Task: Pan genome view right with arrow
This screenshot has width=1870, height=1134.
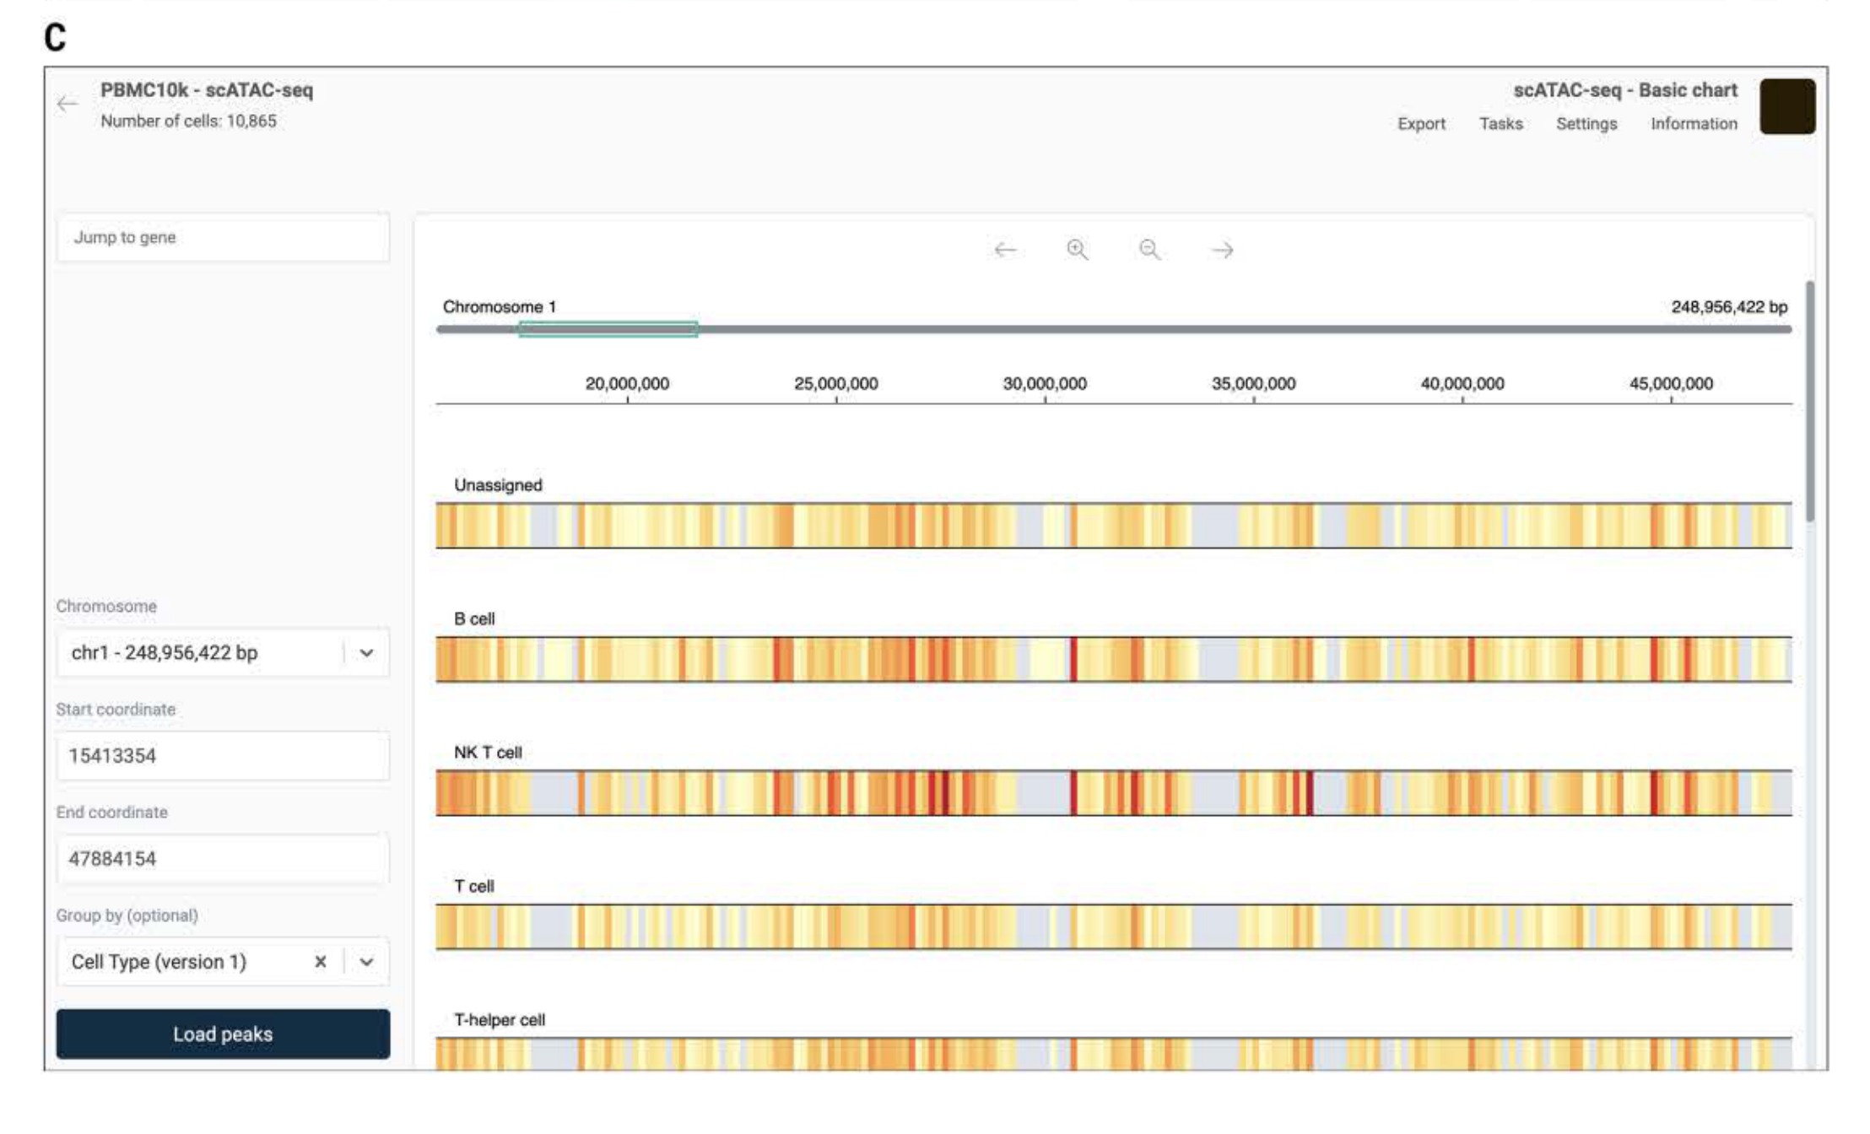Action: pyautogui.click(x=1222, y=250)
